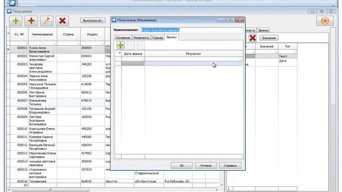This screenshot has height=192, width=342.
Task: Open filter dropdown under Дата звонка column
Action: (143, 59)
